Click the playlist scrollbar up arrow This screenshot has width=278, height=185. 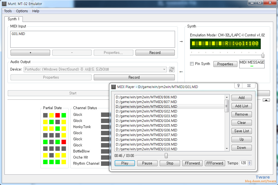pyautogui.click(x=227, y=97)
